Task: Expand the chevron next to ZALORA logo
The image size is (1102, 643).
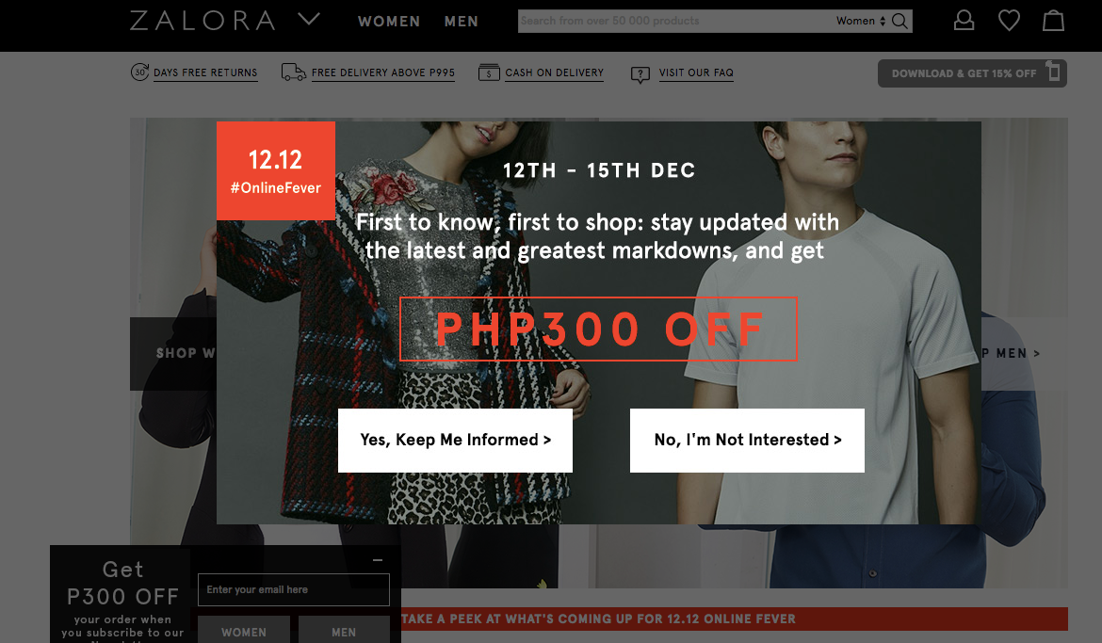Action: pyautogui.click(x=309, y=19)
